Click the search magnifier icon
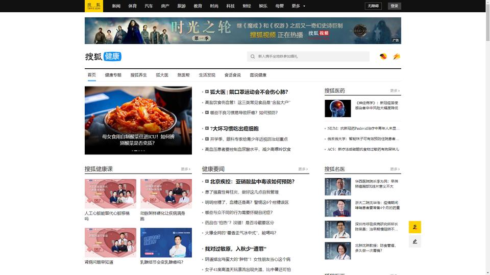Screen dimensions: 490x275 253,57
